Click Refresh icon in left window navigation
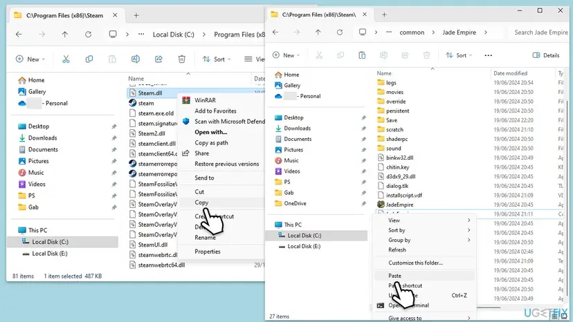The image size is (573, 322). click(x=88, y=35)
